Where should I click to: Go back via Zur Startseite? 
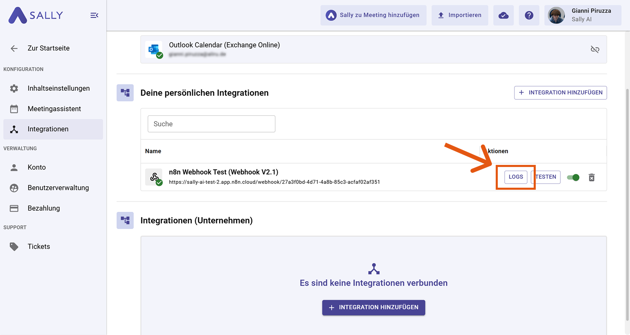[x=48, y=48]
